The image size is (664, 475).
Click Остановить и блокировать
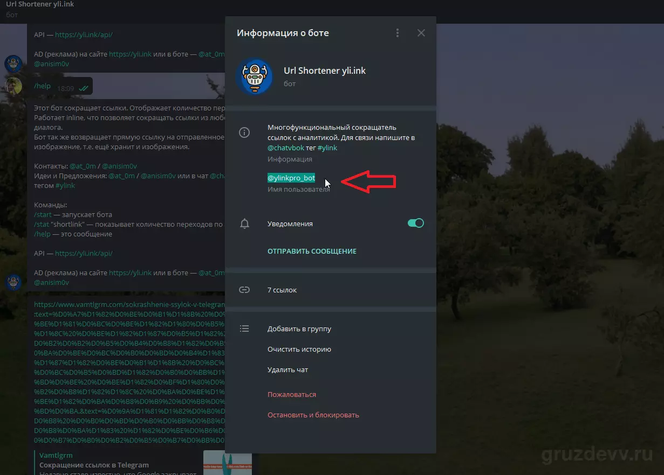click(313, 415)
